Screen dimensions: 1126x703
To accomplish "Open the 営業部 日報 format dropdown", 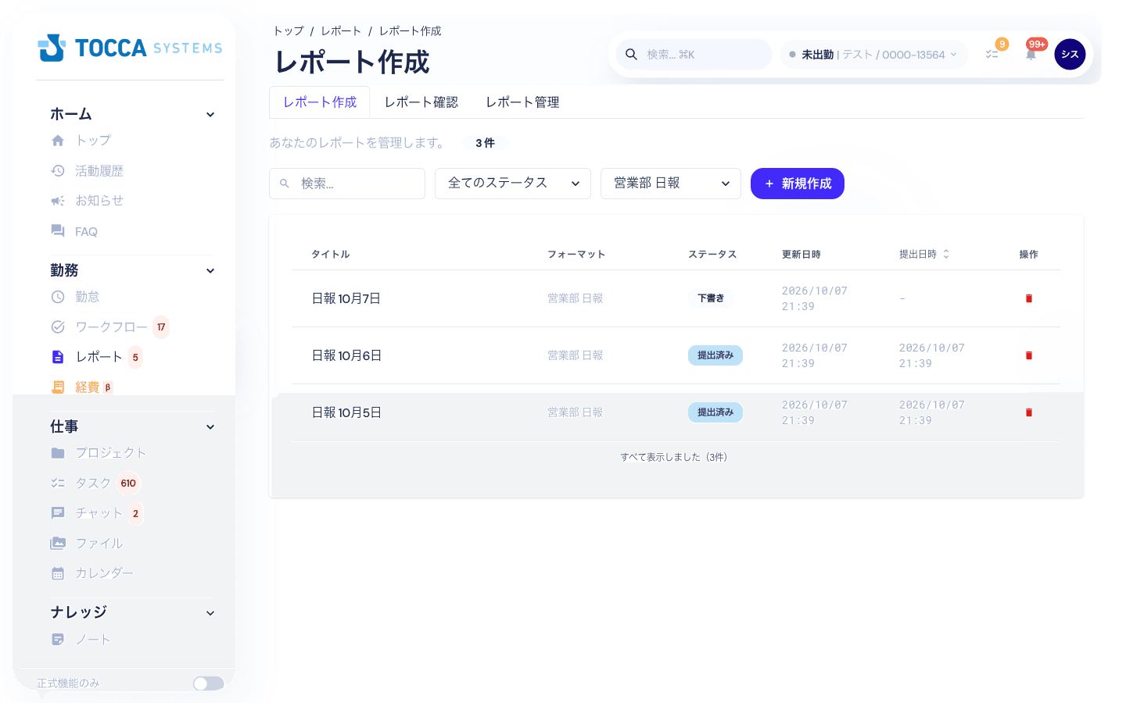I will click(671, 184).
